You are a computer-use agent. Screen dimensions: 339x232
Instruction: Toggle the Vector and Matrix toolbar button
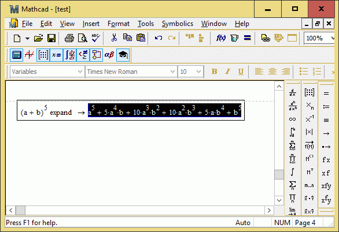pyautogui.click(x=43, y=55)
